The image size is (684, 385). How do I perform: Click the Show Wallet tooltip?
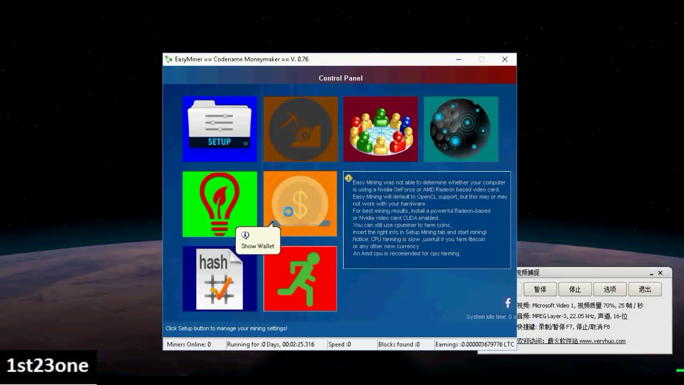(x=258, y=241)
